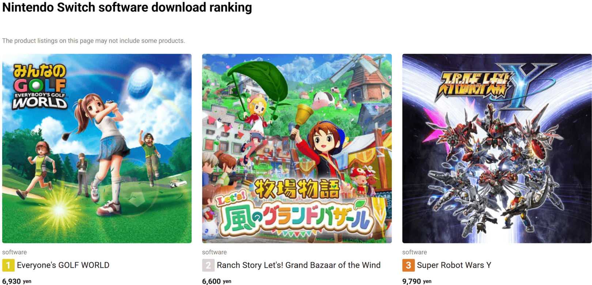Click software label under Super Robot Wars
The image size is (592, 285).
414,252
